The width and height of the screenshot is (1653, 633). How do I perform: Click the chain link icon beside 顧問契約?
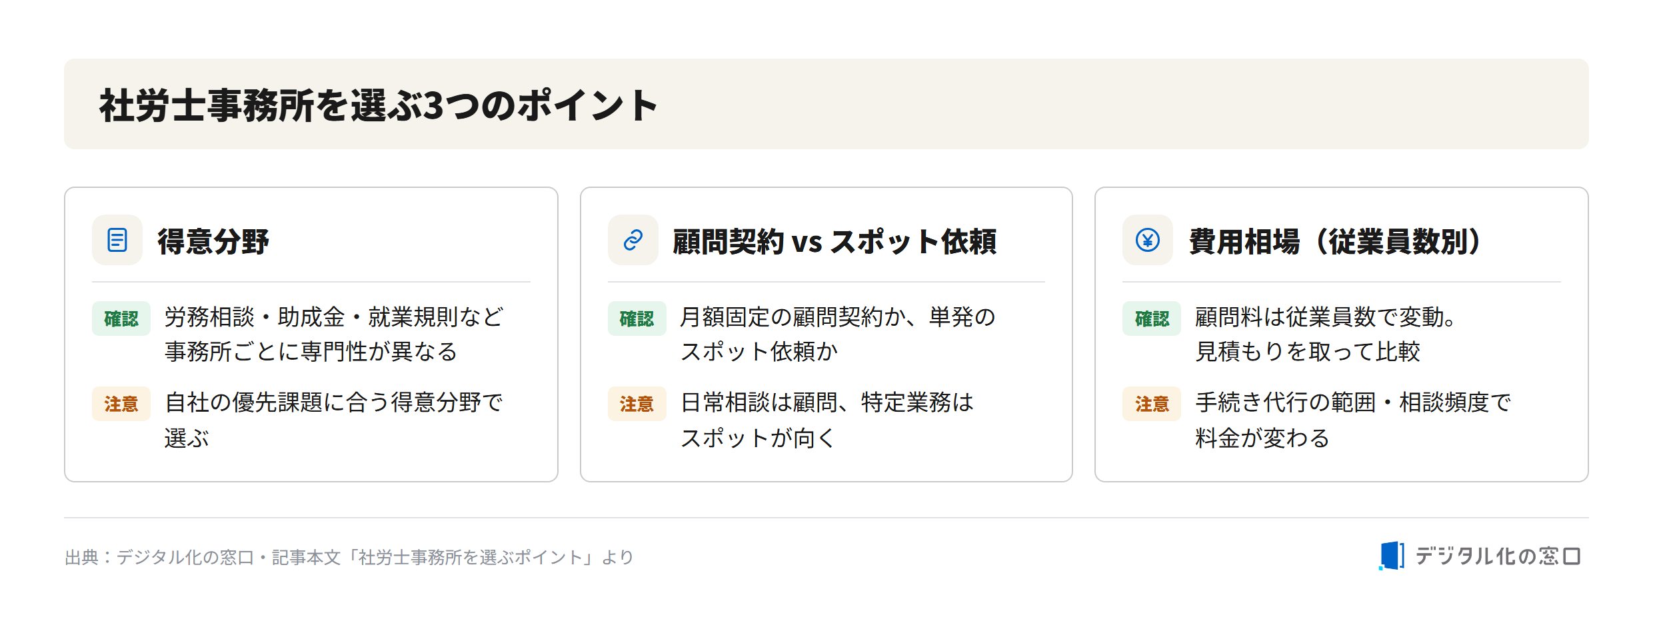pos(633,240)
